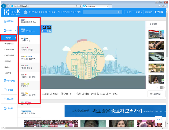Select the KBS DRAMA channel entry
This screenshot has height=130, width=169.
29,103
